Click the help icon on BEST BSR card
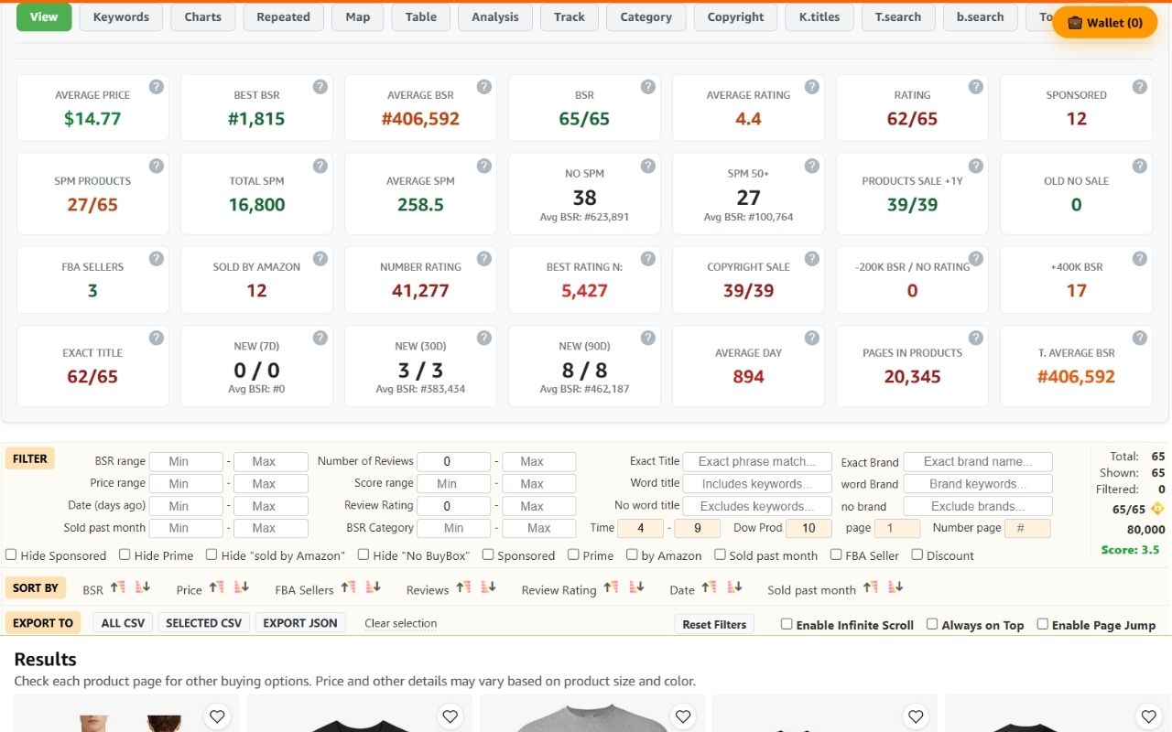 point(320,87)
